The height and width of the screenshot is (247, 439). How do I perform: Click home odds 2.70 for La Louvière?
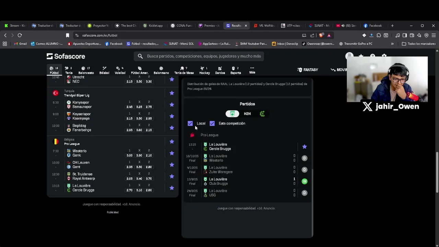[x=129, y=190]
